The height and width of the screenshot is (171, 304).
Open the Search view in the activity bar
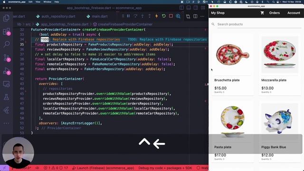pos(6,44)
